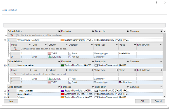
Task: Expand the Alarm+Quittiert definition
Action: [x=5, y=94]
